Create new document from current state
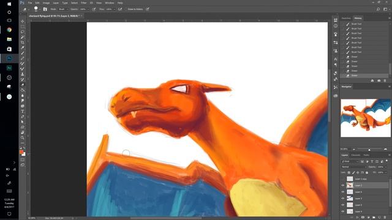 [372, 81]
